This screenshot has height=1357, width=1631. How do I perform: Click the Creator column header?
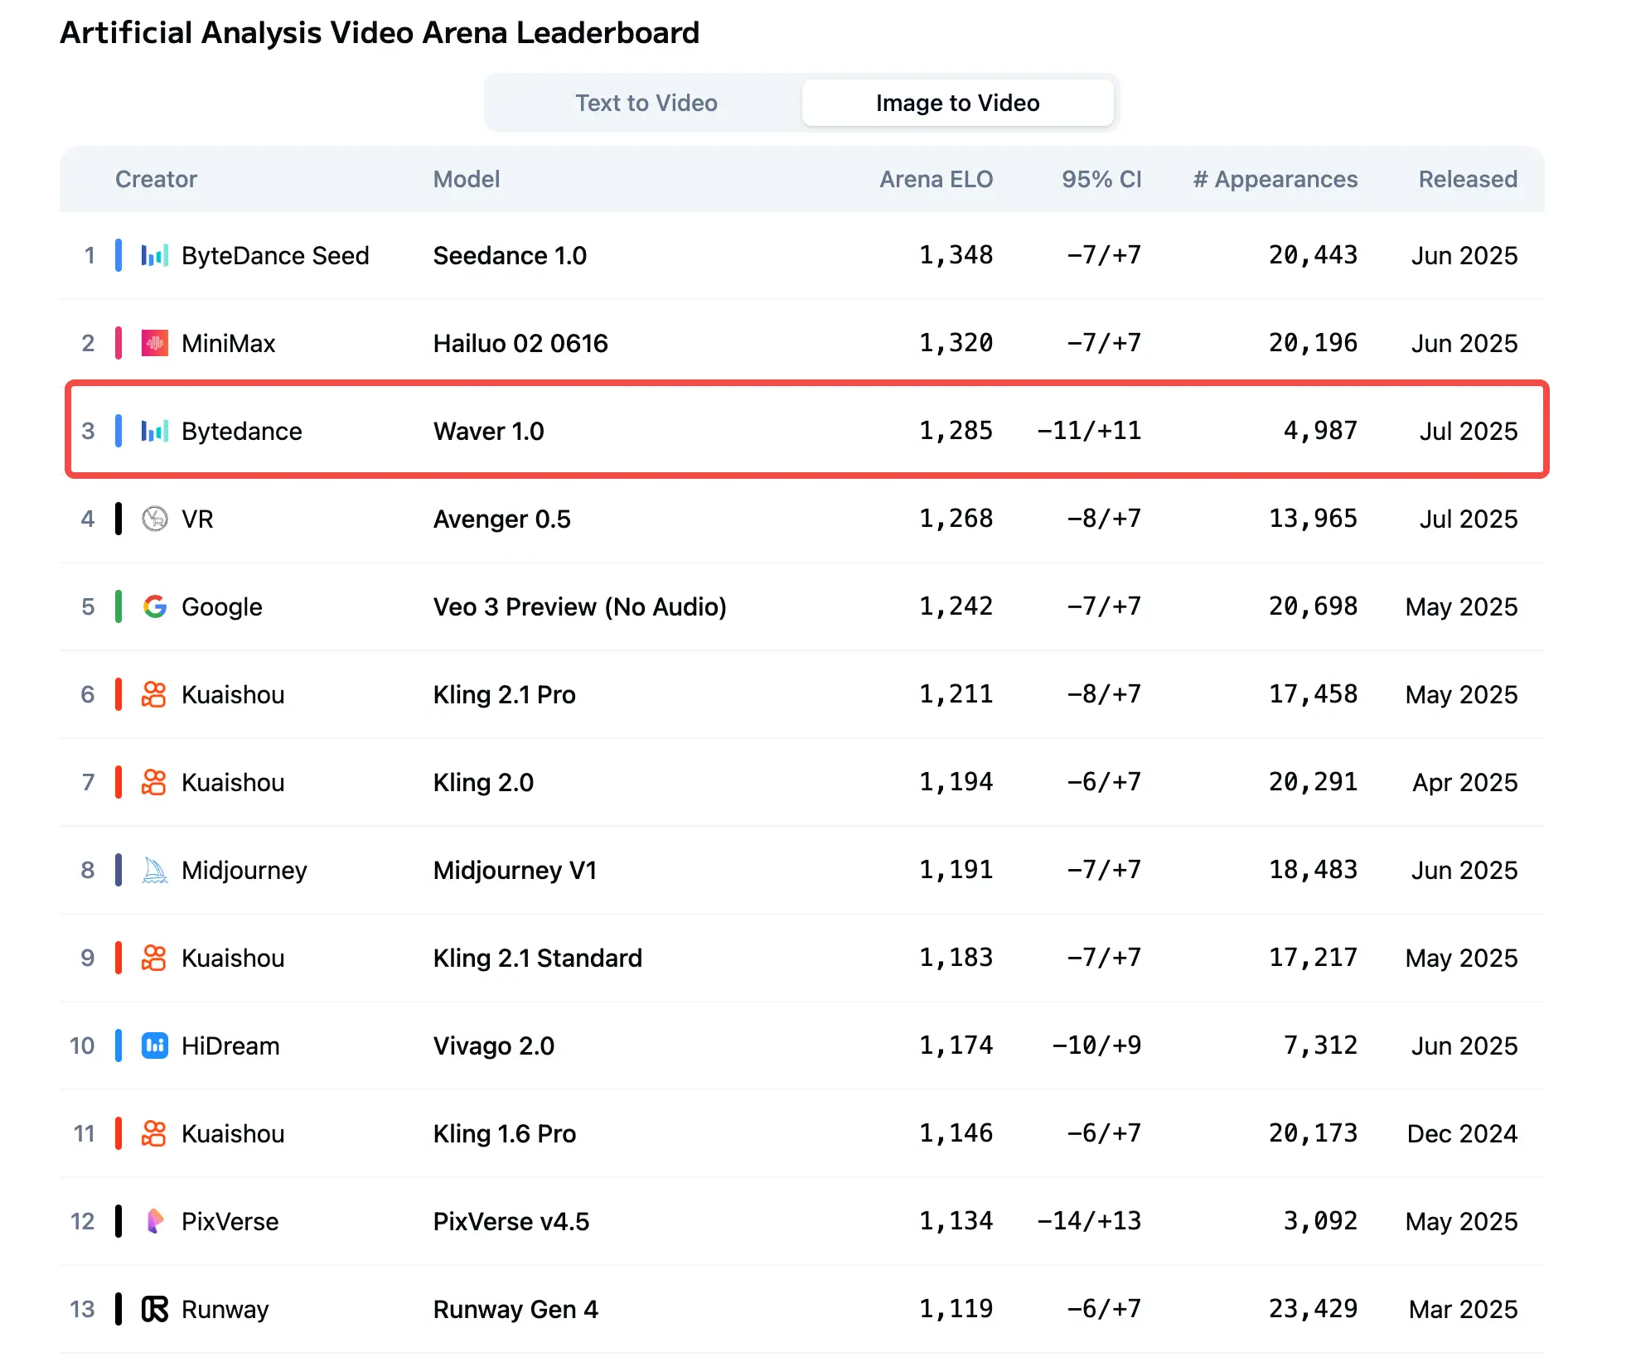coord(156,179)
